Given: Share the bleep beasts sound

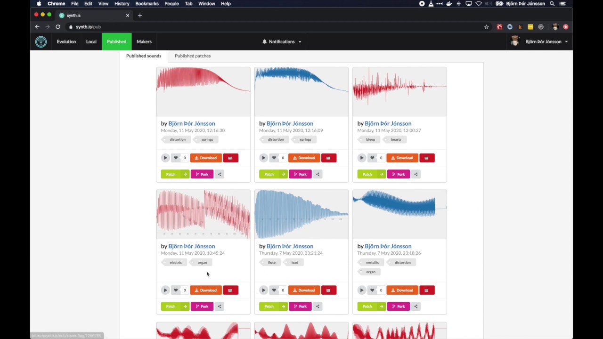Looking at the screenshot, I should 416,174.
